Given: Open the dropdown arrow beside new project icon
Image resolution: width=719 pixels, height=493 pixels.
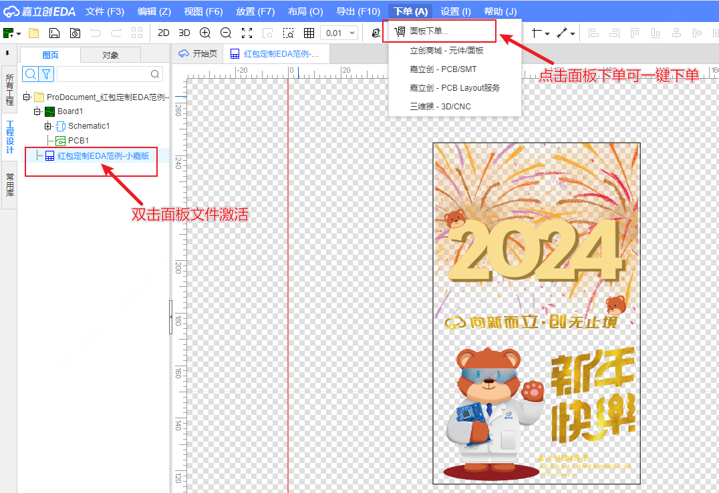Looking at the screenshot, I should point(19,34).
